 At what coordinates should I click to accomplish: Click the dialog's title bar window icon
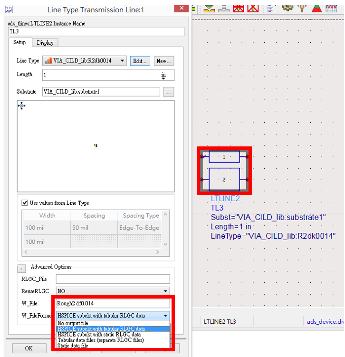pos(9,10)
